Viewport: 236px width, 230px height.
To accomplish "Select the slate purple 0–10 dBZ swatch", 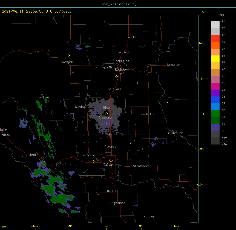I will click(x=215, y=127).
